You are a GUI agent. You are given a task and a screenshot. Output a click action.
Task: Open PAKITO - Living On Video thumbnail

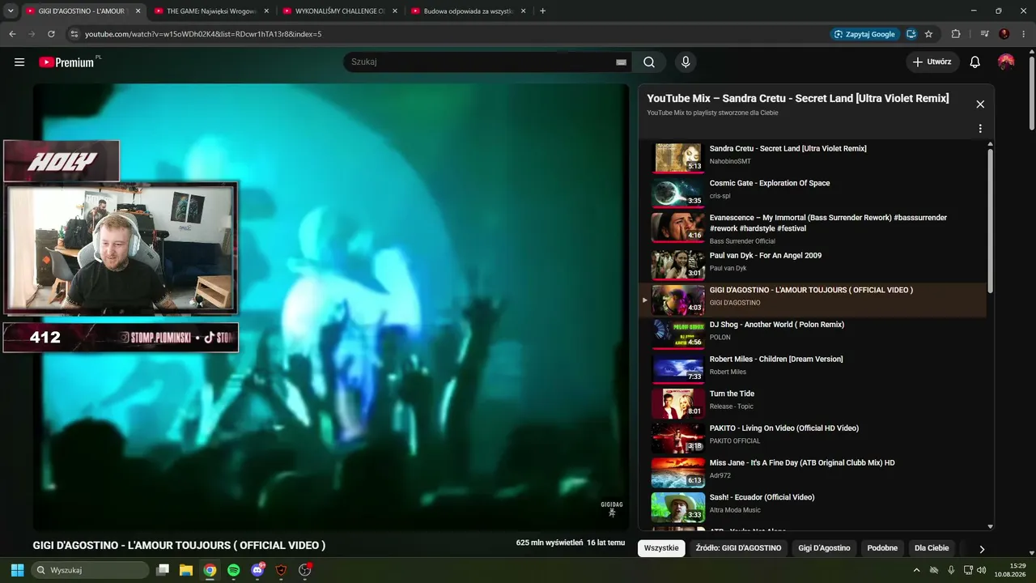point(677,436)
